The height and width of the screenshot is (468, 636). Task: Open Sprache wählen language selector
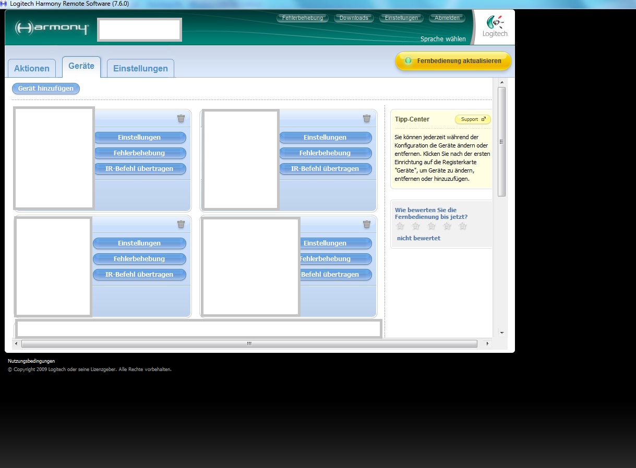coord(443,39)
